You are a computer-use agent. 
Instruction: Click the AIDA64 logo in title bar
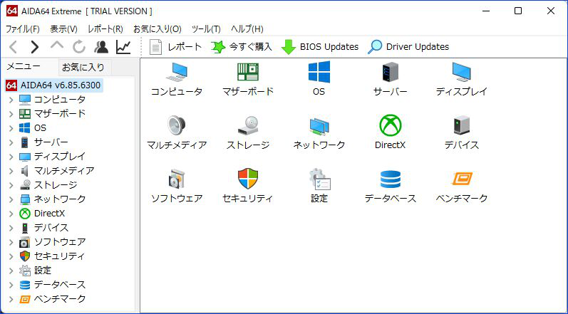click(12, 11)
